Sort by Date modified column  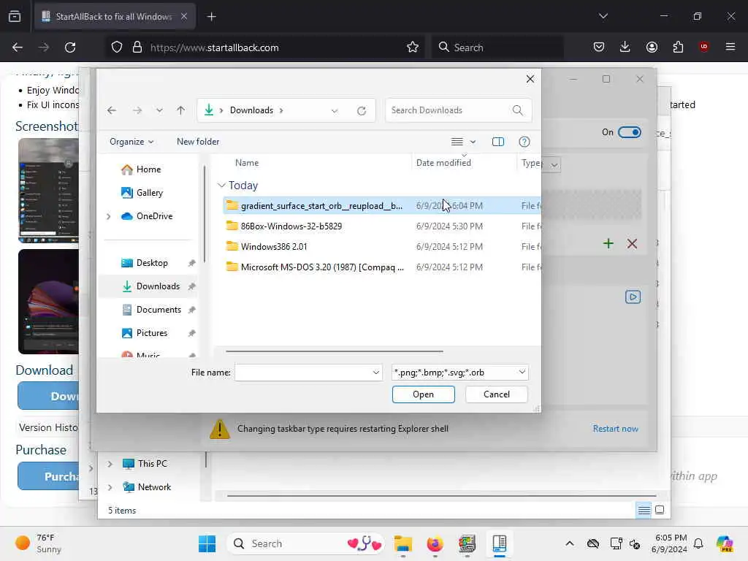click(443, 163)
